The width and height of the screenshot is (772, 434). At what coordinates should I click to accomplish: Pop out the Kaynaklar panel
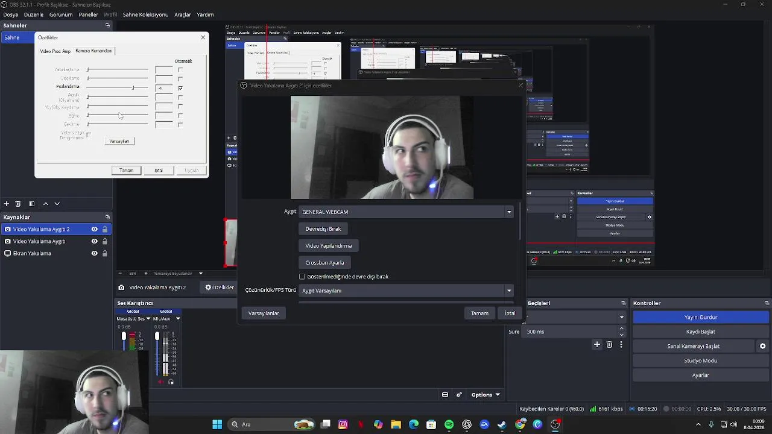[x=107, y=217]
